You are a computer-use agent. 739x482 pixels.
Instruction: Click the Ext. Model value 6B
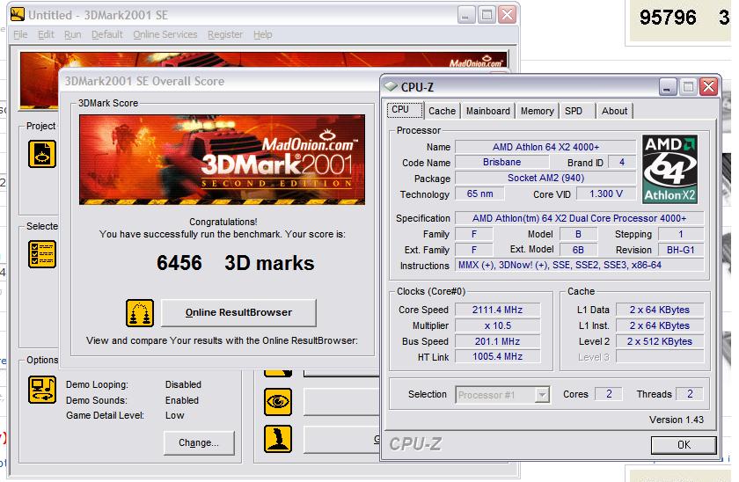(x=578, y=250)
